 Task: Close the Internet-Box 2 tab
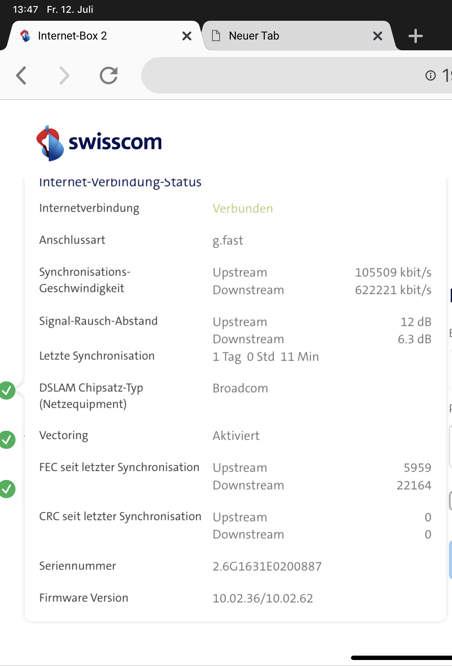coord(186,36)
